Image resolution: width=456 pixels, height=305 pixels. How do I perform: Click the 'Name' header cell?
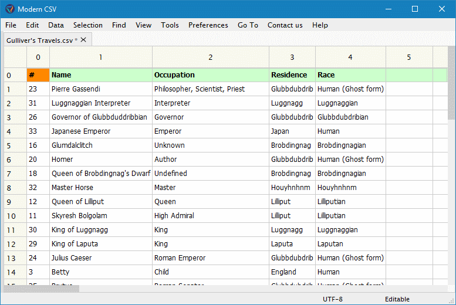[101, 75]
